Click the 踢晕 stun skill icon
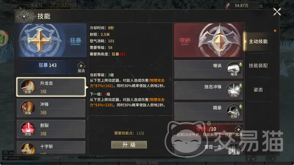 point(234,111)
